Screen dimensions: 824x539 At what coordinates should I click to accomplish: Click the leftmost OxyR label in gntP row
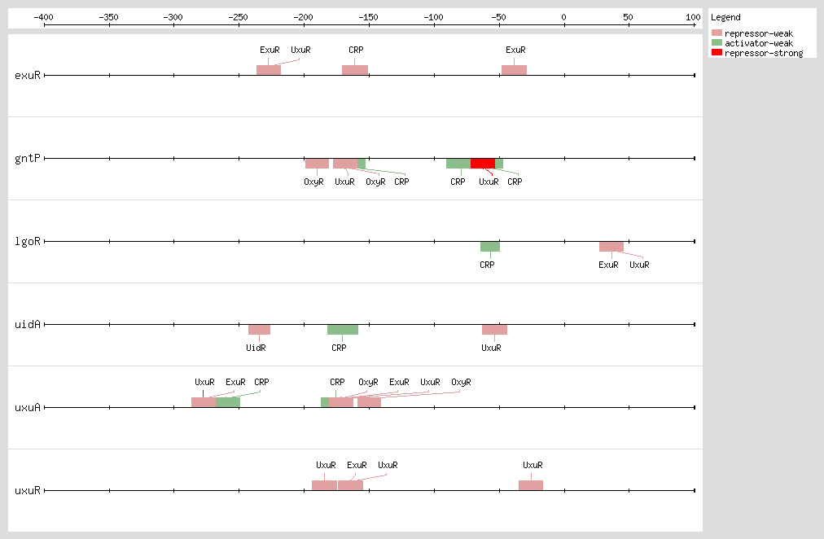tap(313, 182)
